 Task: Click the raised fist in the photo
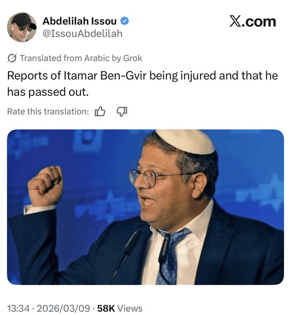45,186
